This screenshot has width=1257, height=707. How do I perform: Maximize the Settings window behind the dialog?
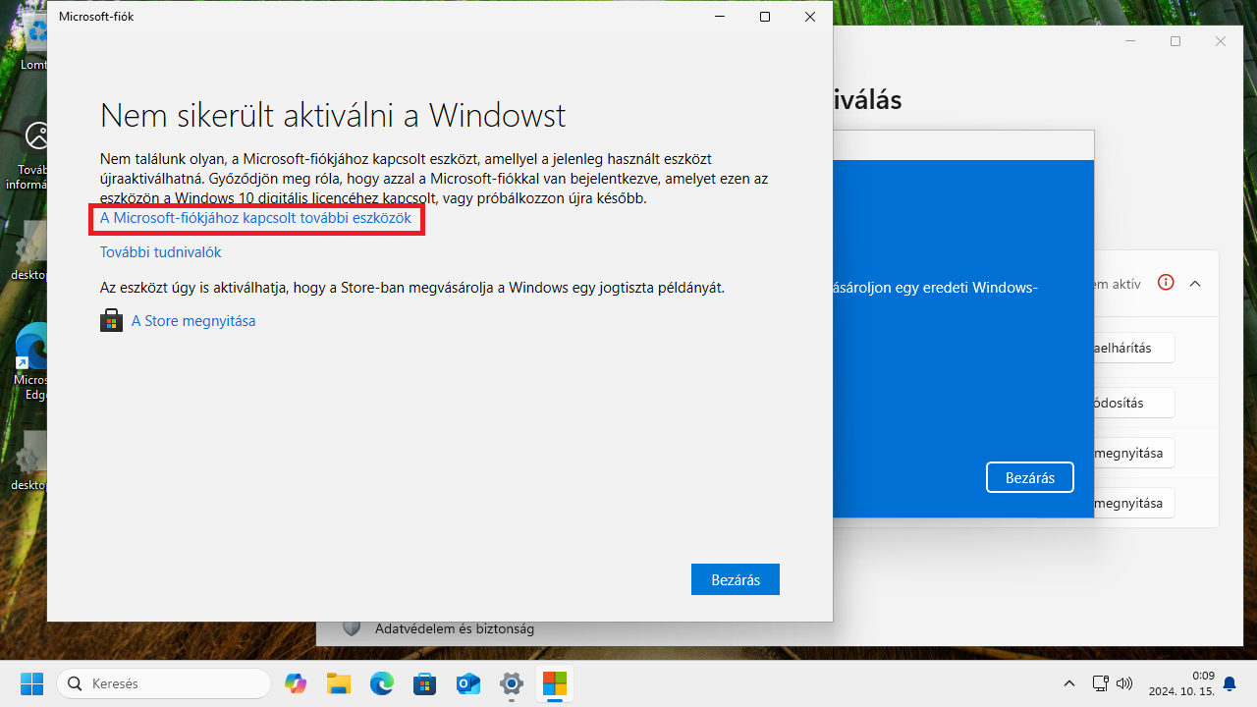point(1175,41)
